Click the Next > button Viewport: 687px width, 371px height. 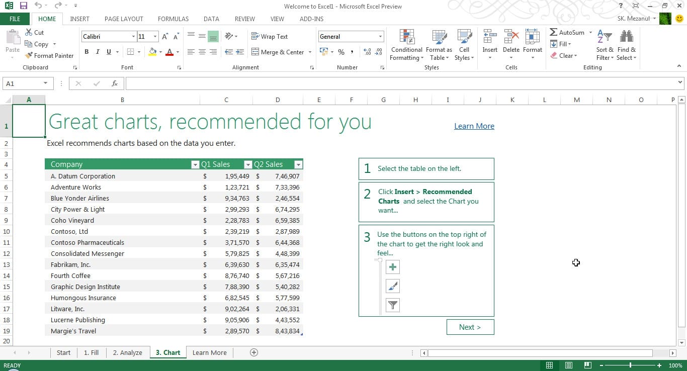pyautogui.click(x=470, y=327)
